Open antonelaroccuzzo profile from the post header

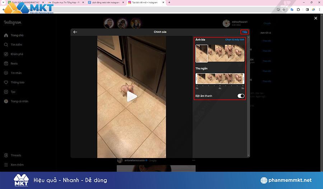point(135,160)
